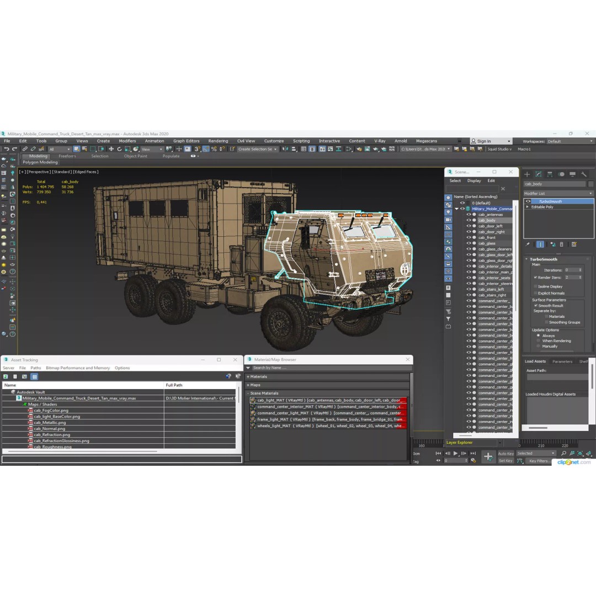
Task: Open the Modifiers menu
Action: point(127,141)
